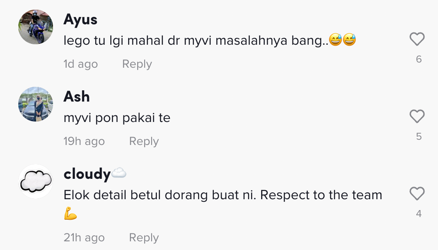
Task: Tap the heart on Ash's comment
Action: point(417,116)
